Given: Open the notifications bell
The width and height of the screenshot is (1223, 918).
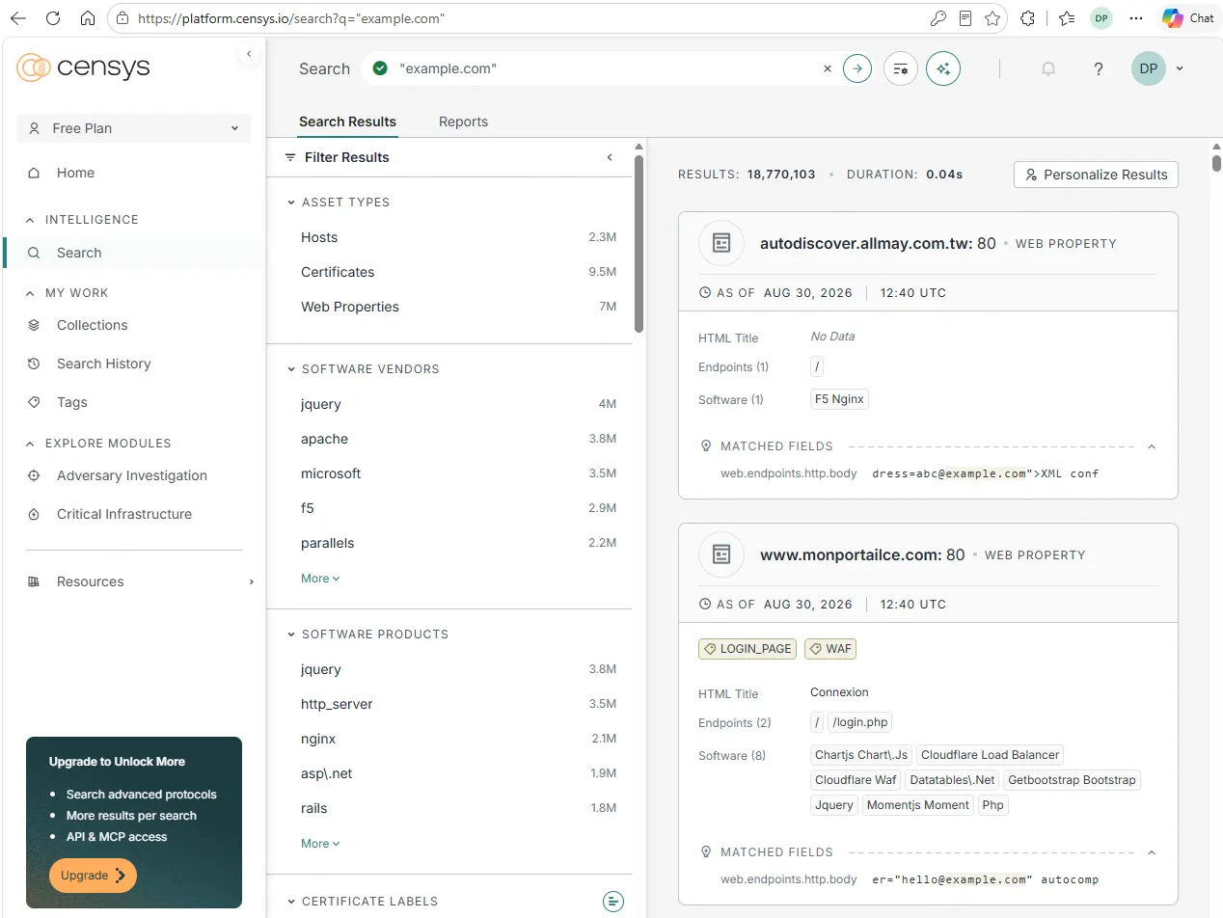Looking at the screenshot, I should point(1048,68).
